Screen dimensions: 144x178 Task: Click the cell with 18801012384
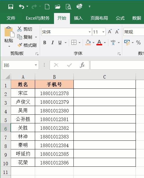coord(54,145)
